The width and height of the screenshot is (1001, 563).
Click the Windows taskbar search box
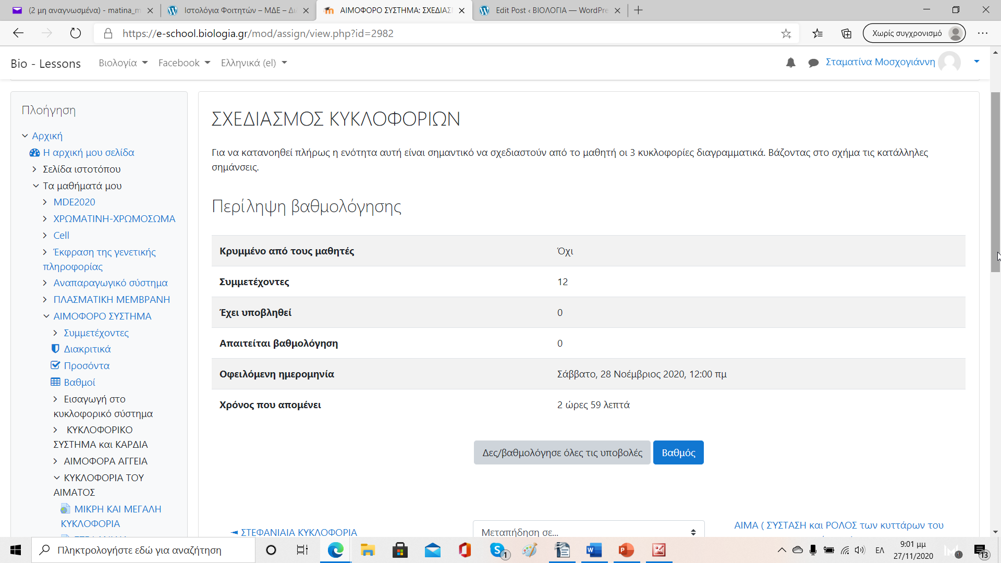tap(143, 550)
